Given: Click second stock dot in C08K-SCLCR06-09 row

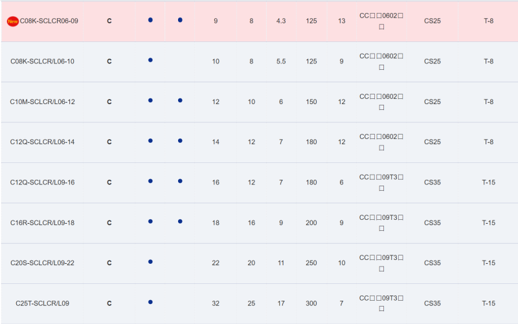Looking at the screenshot, I should pos(180,20).
